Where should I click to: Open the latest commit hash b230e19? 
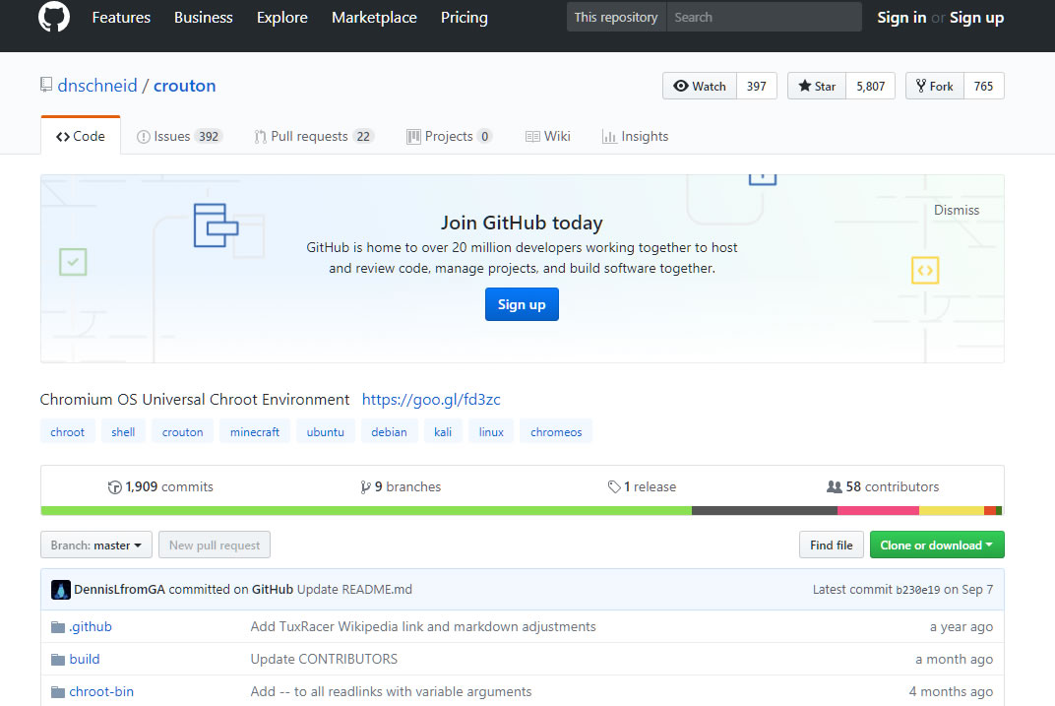(x=918, y=590)
